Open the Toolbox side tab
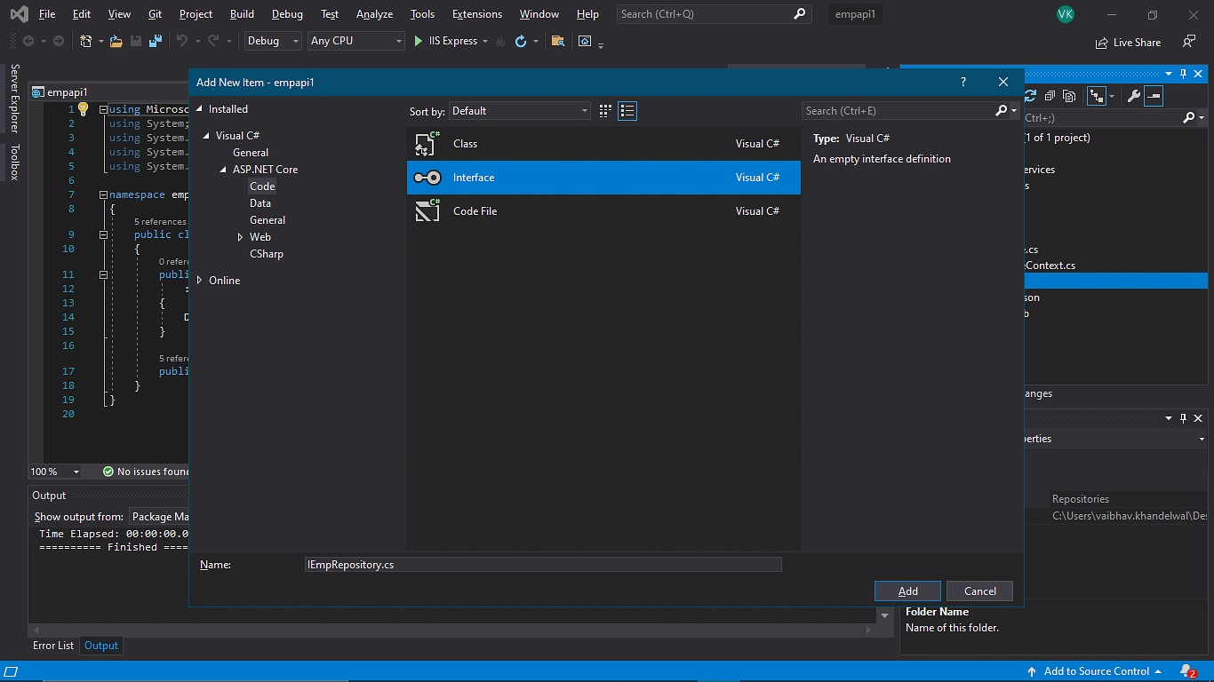Viewport: 1214px width, 682px height. (x=14, y=162)
